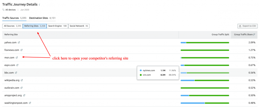Screen dimensions: 259x107
Task: Click wikipedia.org traffic split bar
Action: [205, 81]
